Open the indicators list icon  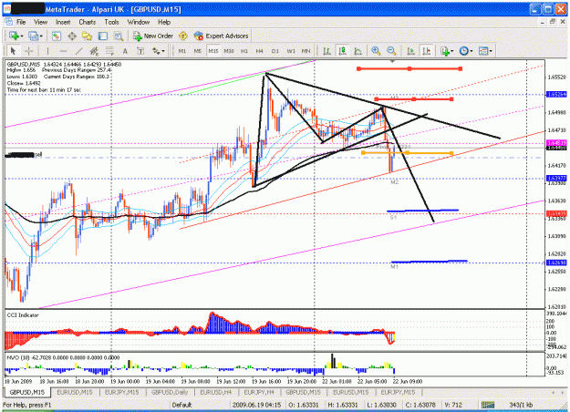445,51
